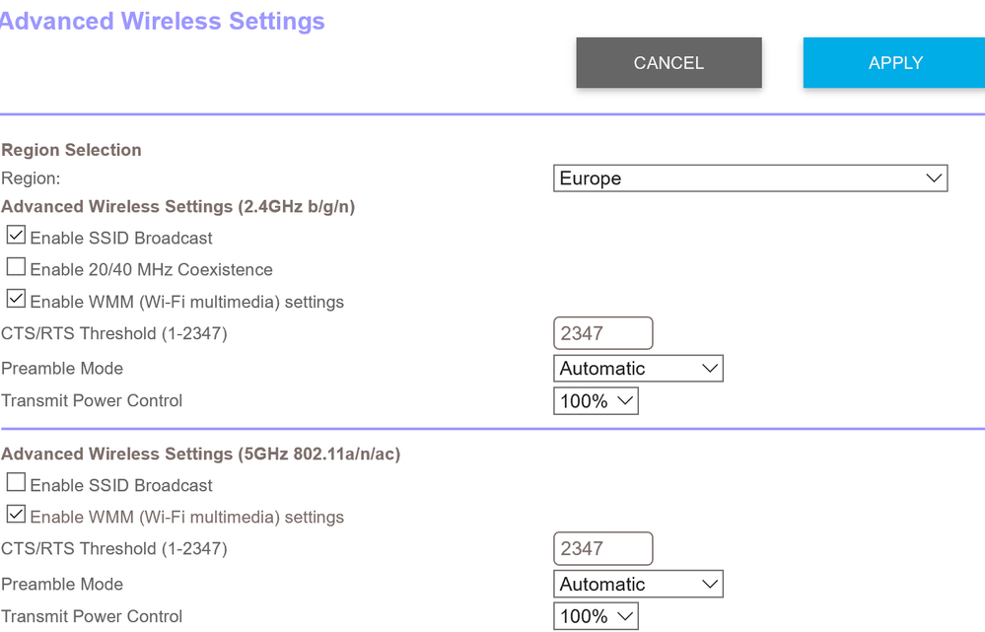985x632 pixels.
Task: Click the Transmit Power Control chevron for 2.4GHz
Action: [x=623, y=400]
